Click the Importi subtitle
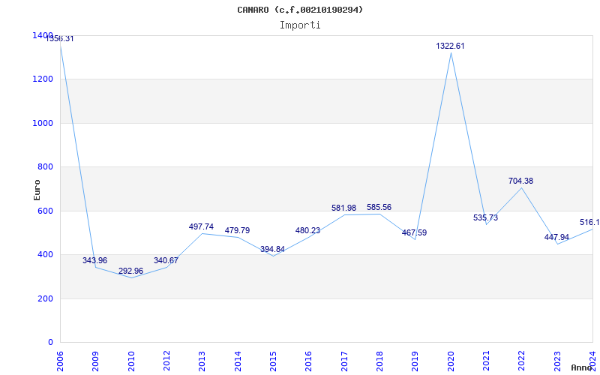 tap(300, 25)
